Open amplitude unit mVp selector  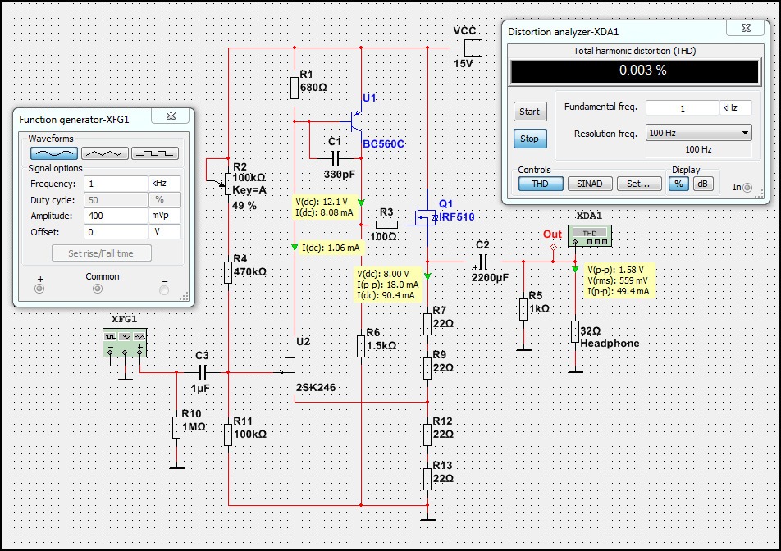(165, 216)
